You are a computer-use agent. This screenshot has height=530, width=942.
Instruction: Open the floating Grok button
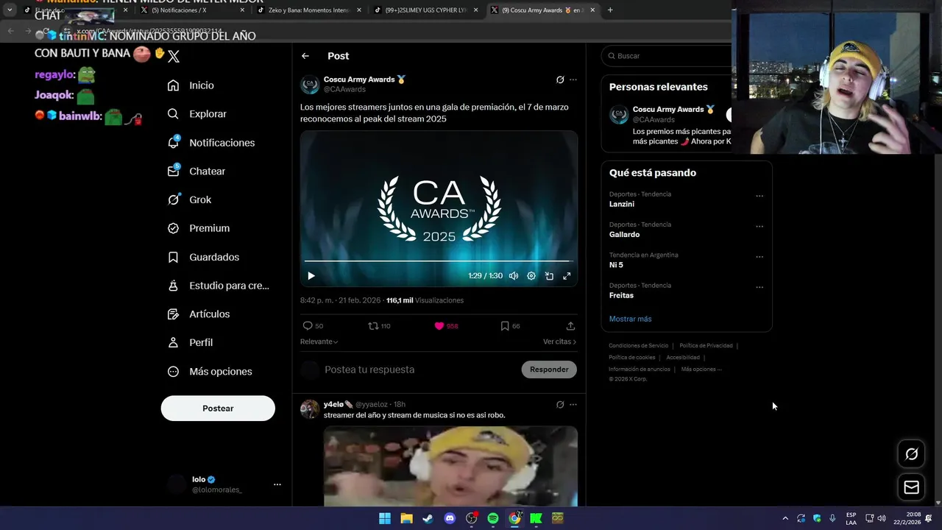911,454
